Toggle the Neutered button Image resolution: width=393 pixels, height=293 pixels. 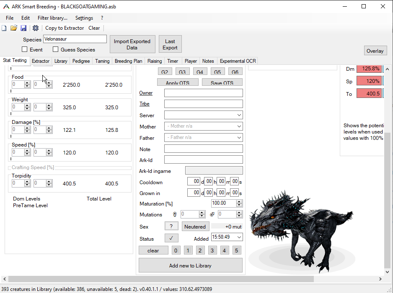pyautogui.click(x=195, y=226)
